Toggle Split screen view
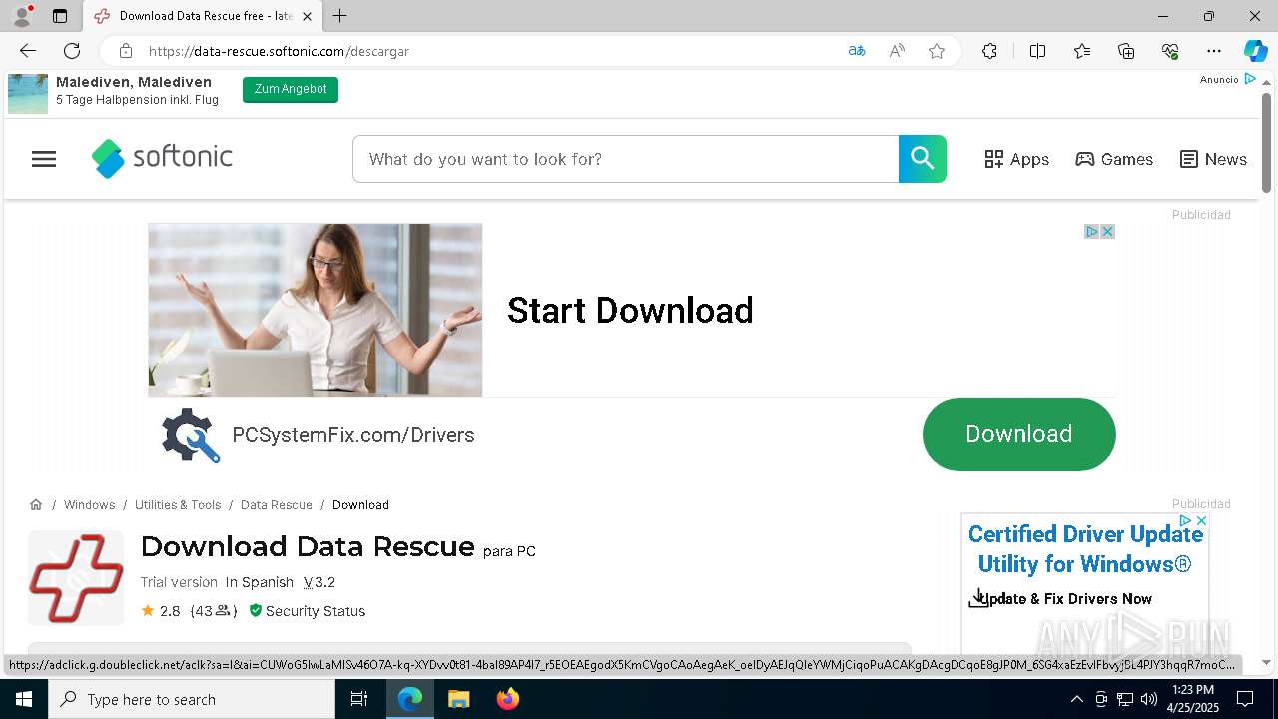 point(1037,51)
